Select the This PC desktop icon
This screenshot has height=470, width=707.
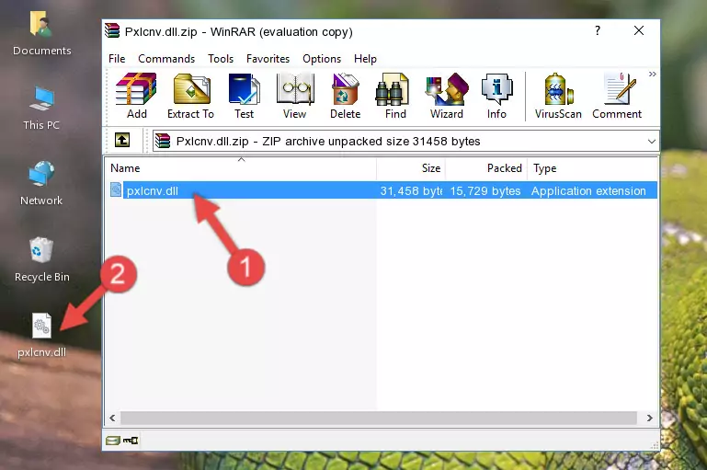41,109
